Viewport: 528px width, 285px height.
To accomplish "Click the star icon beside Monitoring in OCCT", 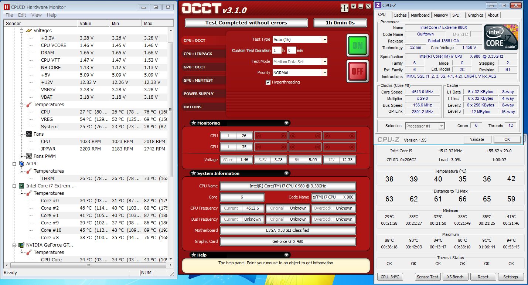I will [x=193, y=123].
